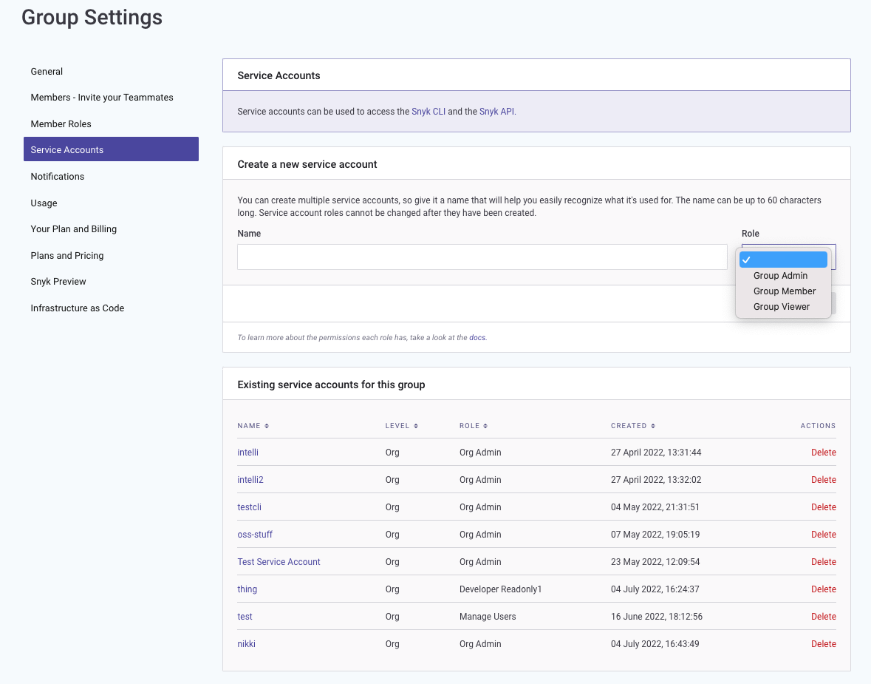
Task: Open Infrastructure as Code settings
Action: pyautogui.click(x=78, y=308)
